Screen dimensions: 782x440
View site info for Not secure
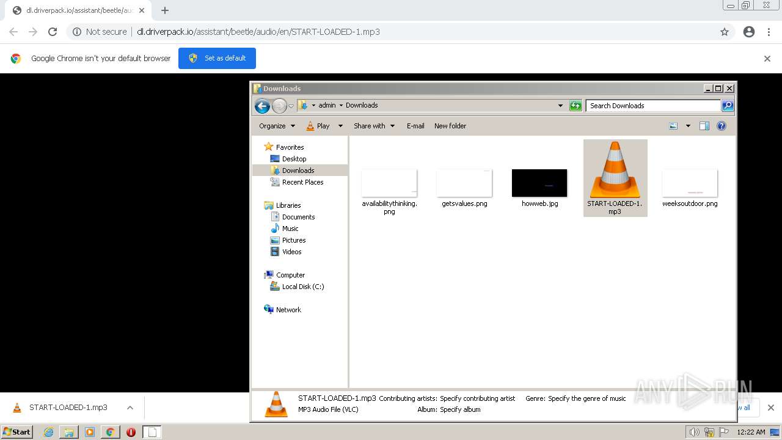coord(100,32)
